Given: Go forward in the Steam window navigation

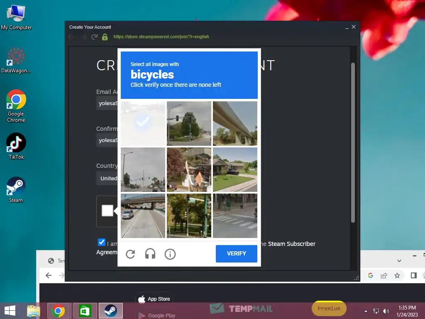Looking at the screenshot, I should (x=83, y=37).
